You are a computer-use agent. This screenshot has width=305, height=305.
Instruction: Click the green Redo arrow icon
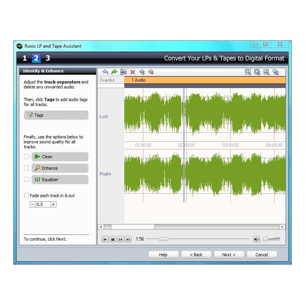click(114, 72)
